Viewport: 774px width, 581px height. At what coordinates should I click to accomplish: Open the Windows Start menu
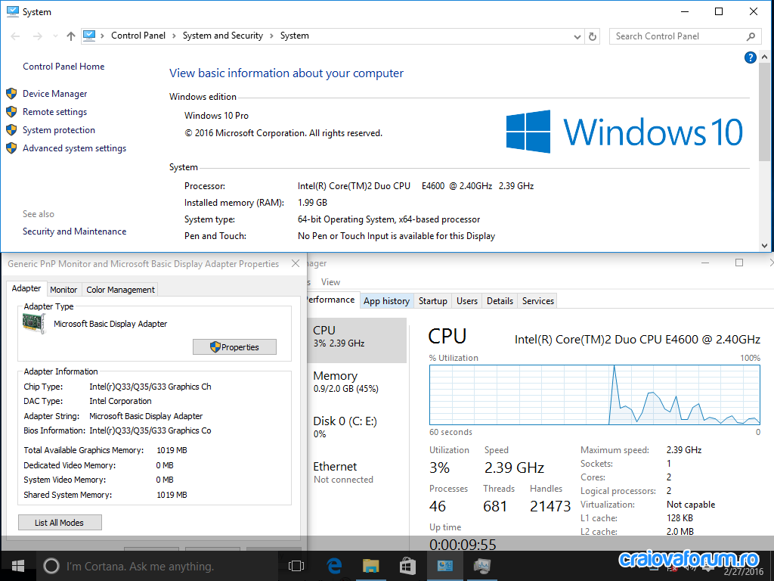[x=18, y=566]
